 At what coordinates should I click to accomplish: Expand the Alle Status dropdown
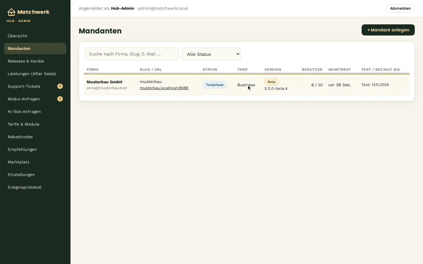click(x=211, y=54)
